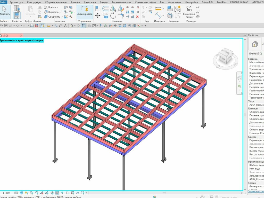The height and width of the screenshot is (198, 264).
Task: Toggle sun path icon in view control bar
Action: (26, 193)
